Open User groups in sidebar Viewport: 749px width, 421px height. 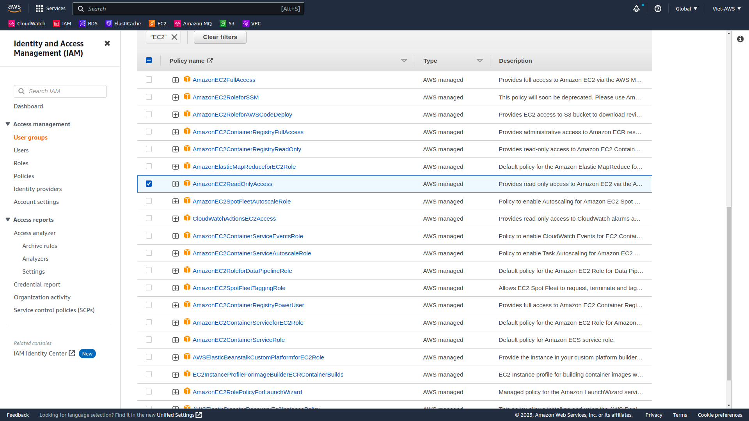point(30,138)
